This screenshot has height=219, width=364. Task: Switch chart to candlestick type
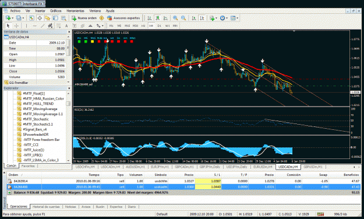tap(158, 18)
